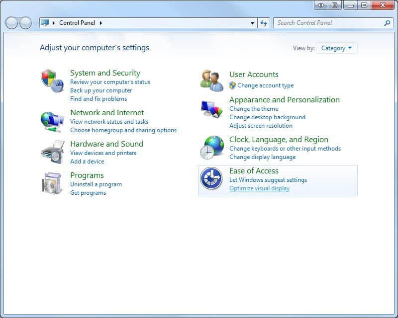Open the Programs category icon
Image resolution: width=398 pixels, height=318 pixels.
[52, 183]
